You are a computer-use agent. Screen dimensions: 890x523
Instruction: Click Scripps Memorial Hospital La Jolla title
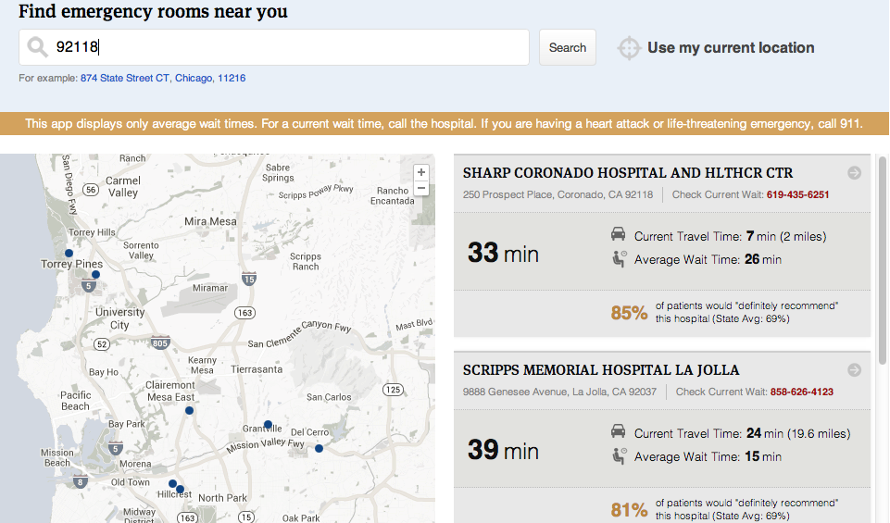[x=600, y=370]
